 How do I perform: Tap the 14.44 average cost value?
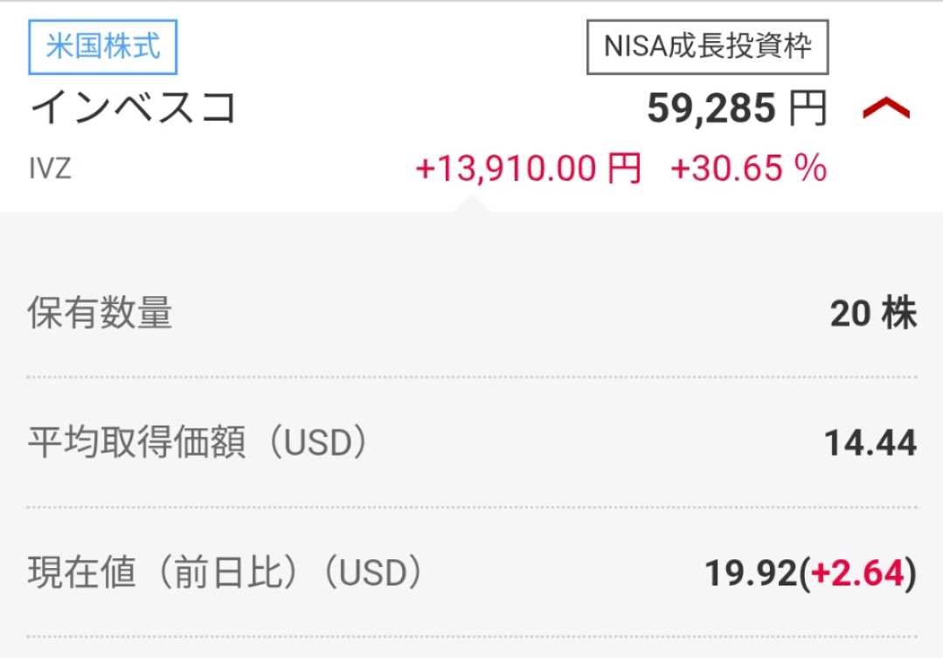click(870, 444)
